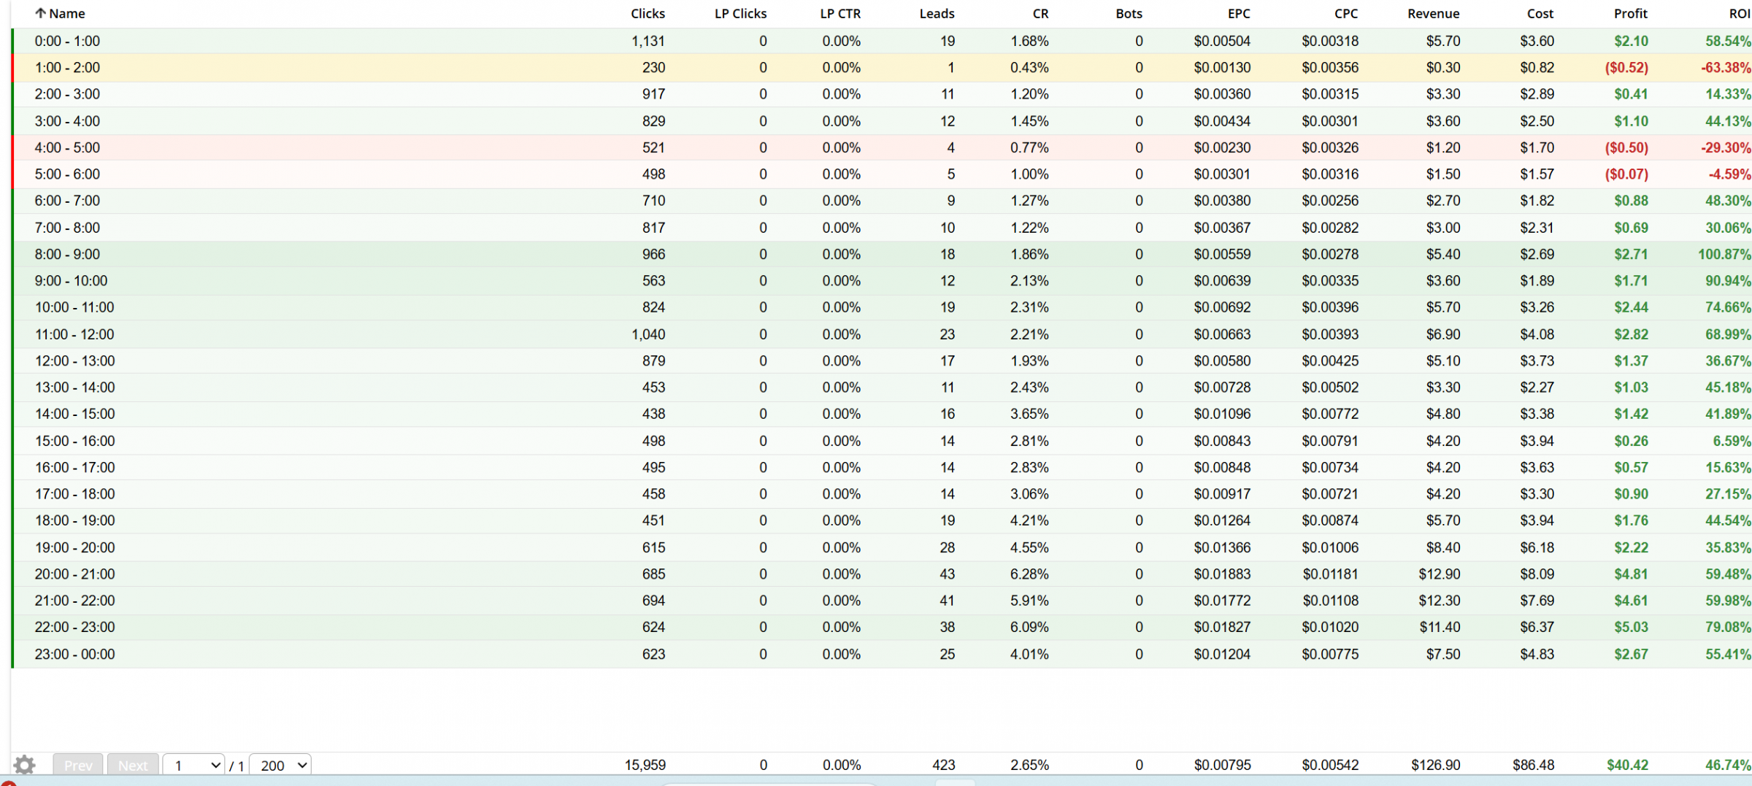Viewport: 1752px width, 786px height.
Task: Select the 4:00 - 5:00 row
Action: click(882, 147)
